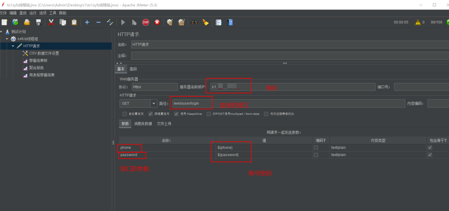Start the test with green play icon
Image resolution: width=449 pixels, height=211 pixels.
pyautogui.click(x=123, y=22)
